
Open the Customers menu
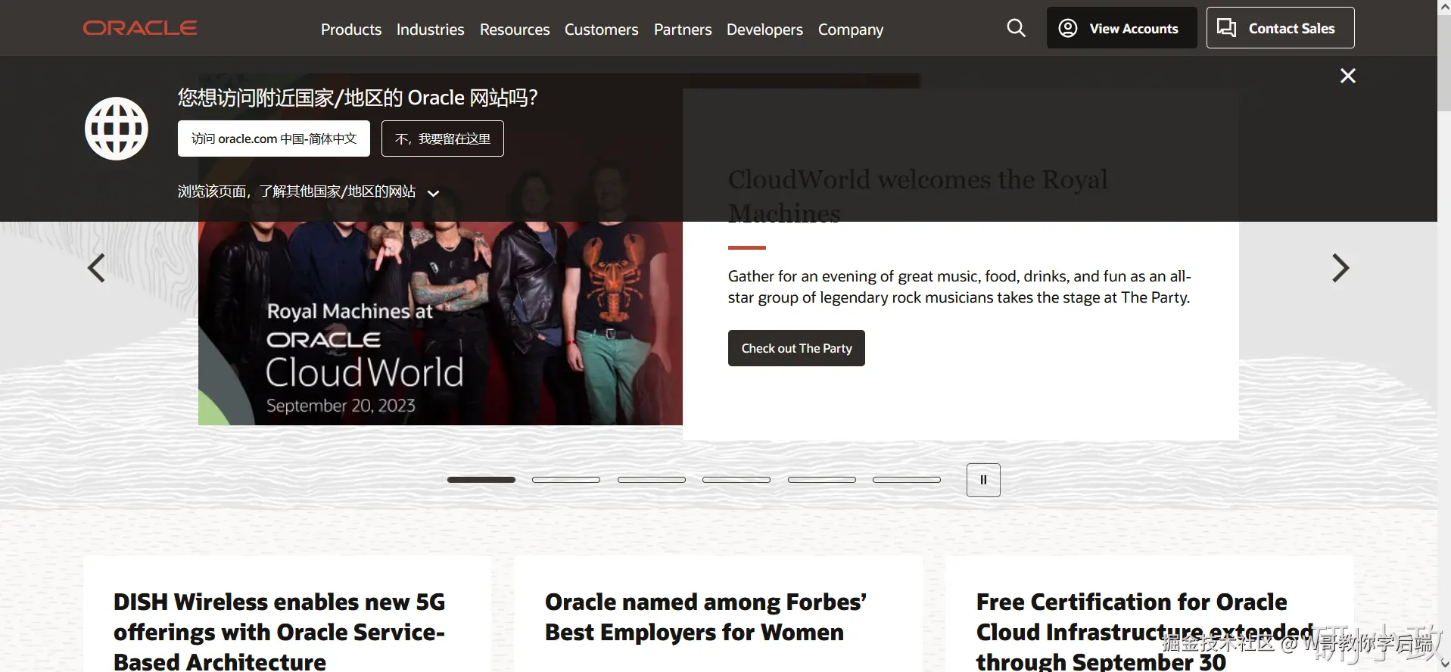pyautogui.click(x=602, y=30)
